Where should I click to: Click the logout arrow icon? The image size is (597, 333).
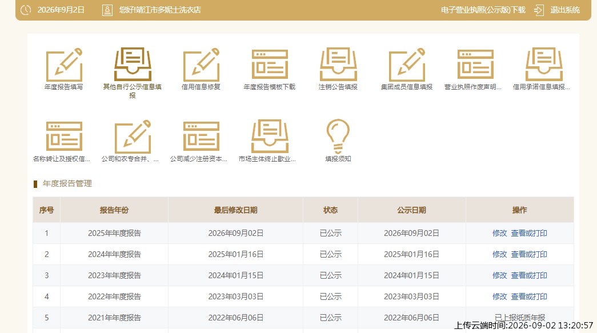pos(539,10)
